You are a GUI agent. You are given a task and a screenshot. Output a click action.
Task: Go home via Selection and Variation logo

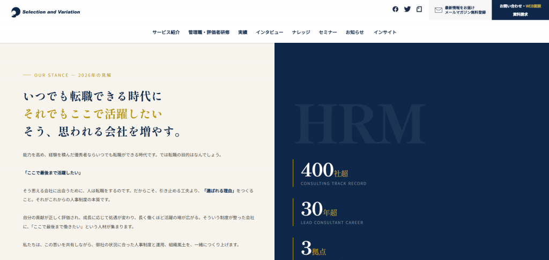[x=46, y=12]
